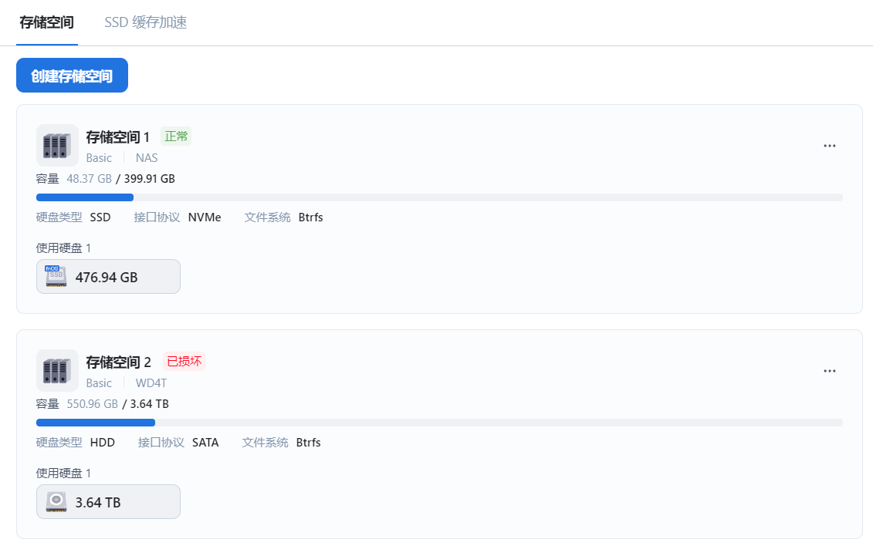Click the SSD drive icon for 476.94 GB
The image size is (873, 546).
56,276
